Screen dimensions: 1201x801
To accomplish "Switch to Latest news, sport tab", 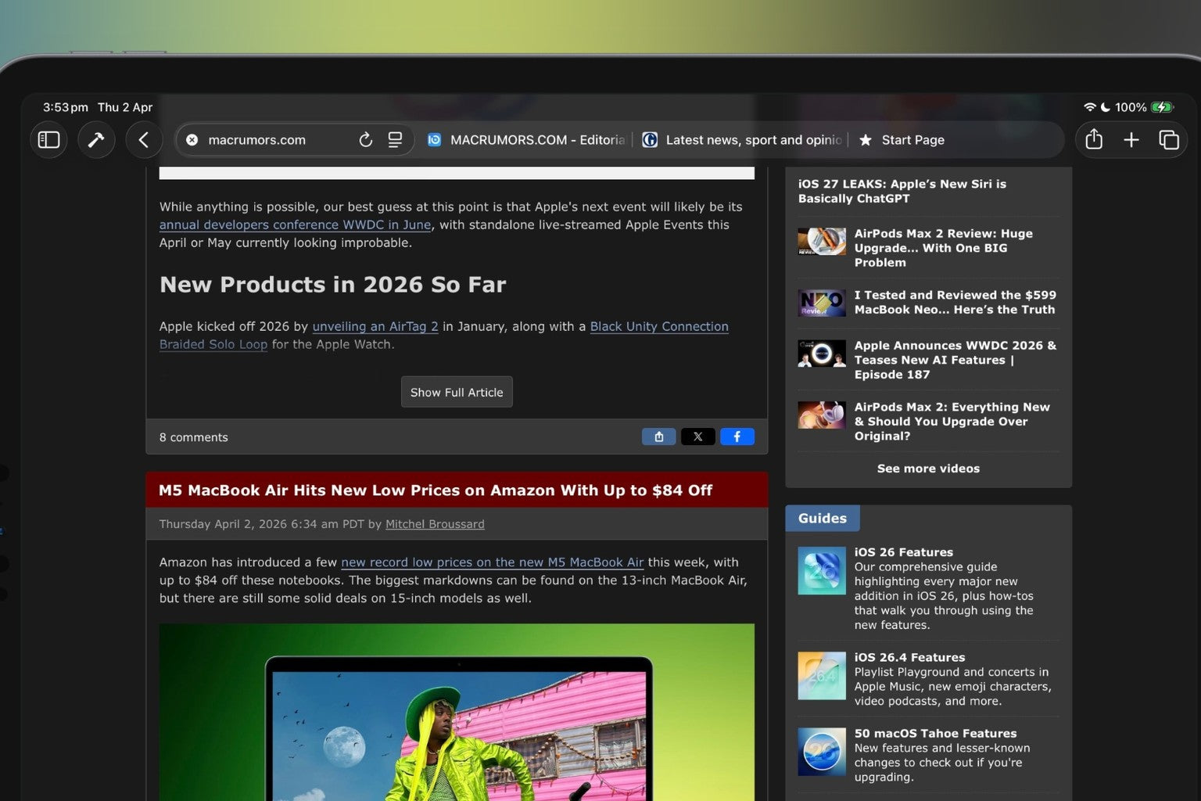I will (x=743, y=140).
